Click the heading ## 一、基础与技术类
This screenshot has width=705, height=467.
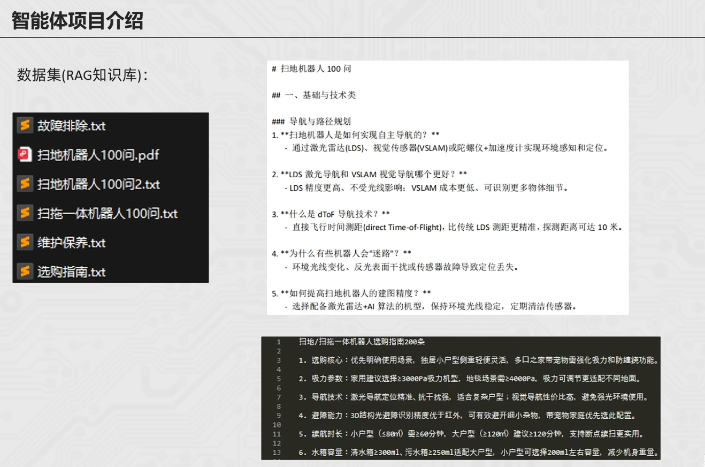pos(313,95)
